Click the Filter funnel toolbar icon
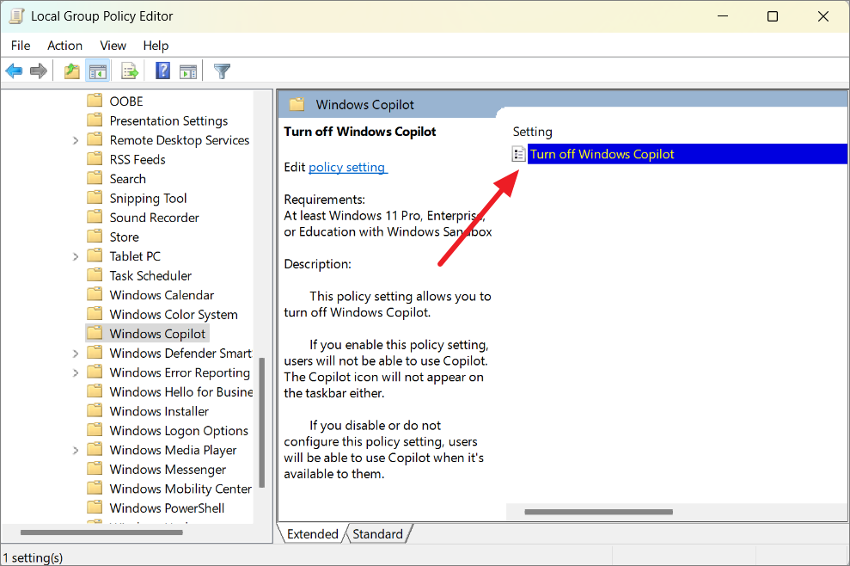850x566 pixels. (222, 71)
